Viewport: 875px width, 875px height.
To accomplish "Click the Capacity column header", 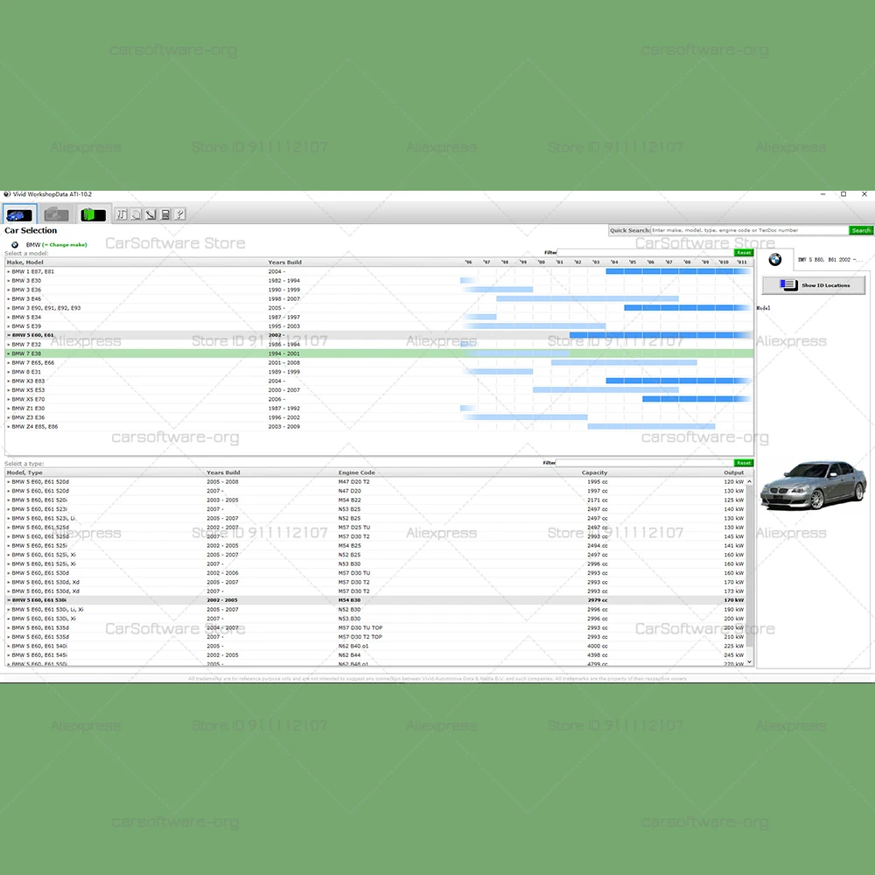I will click(x=594, y=472).
